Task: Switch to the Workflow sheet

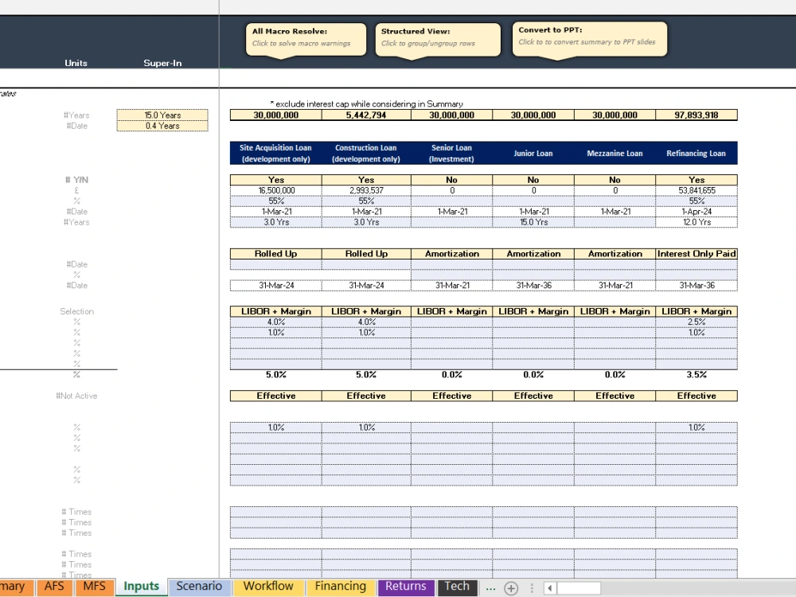Action: coord(268,586)
